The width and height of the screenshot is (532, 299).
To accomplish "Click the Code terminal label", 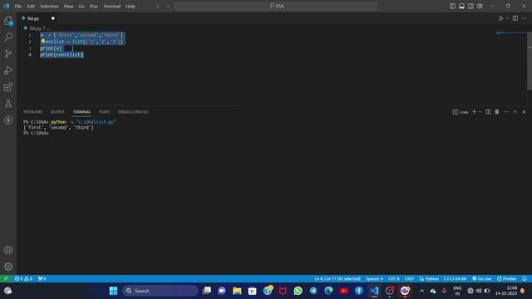I will point(461,112).
